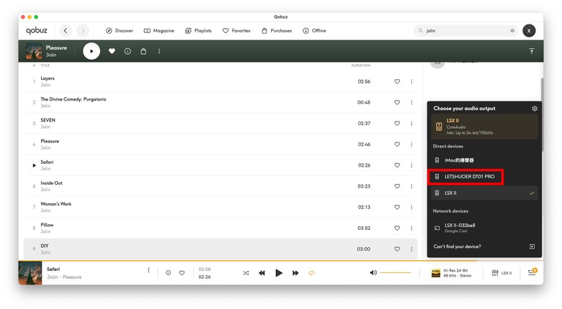Favorite The Divine Comedy: Purgatorio

pos(397,102)
